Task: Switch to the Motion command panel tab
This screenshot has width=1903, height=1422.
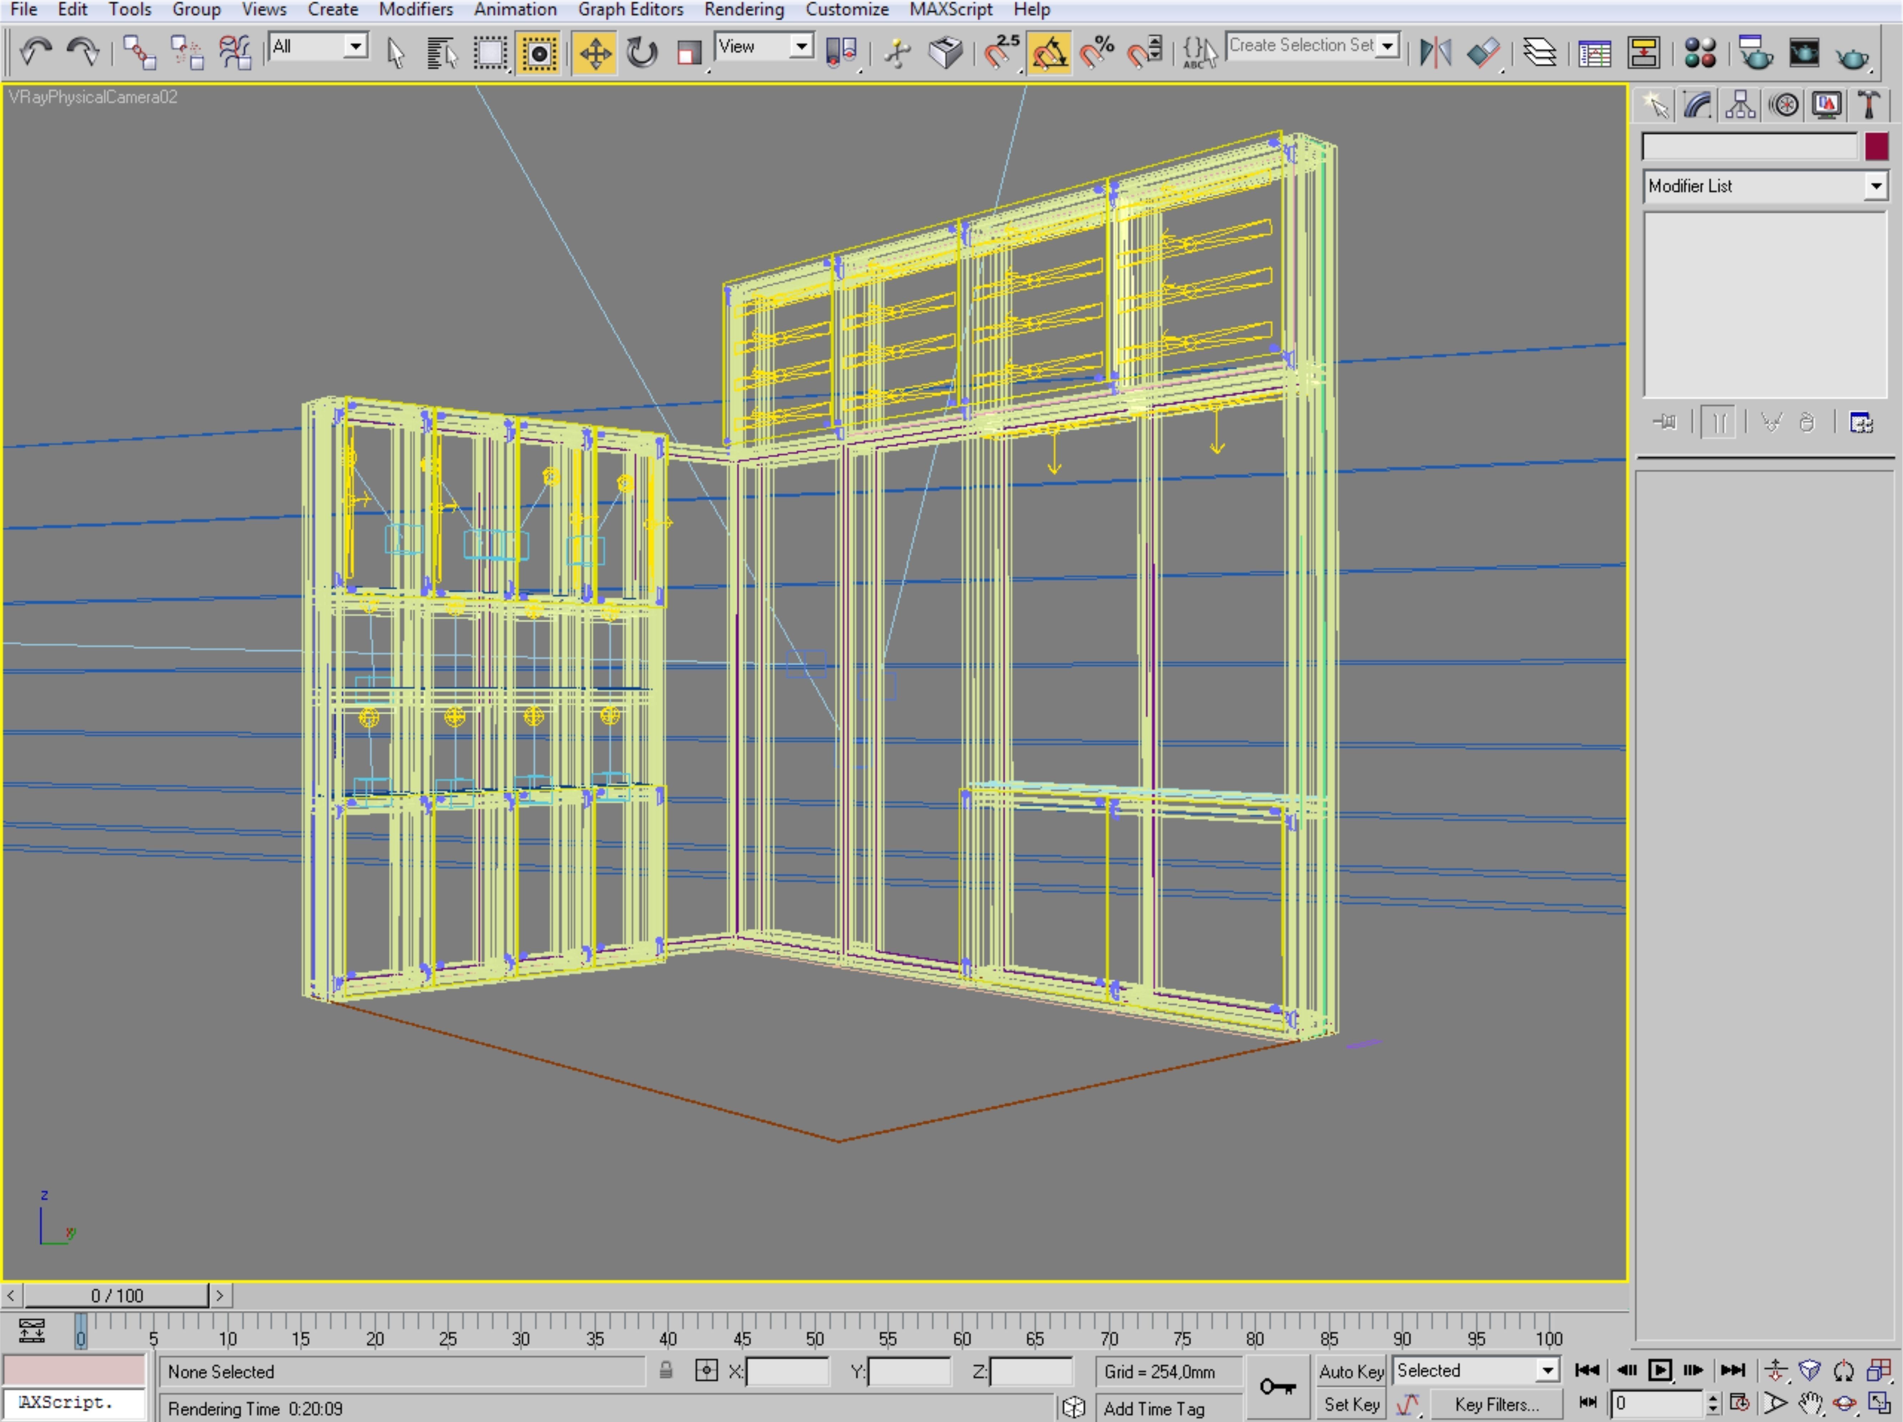Action: click(x=1784, y=105)
